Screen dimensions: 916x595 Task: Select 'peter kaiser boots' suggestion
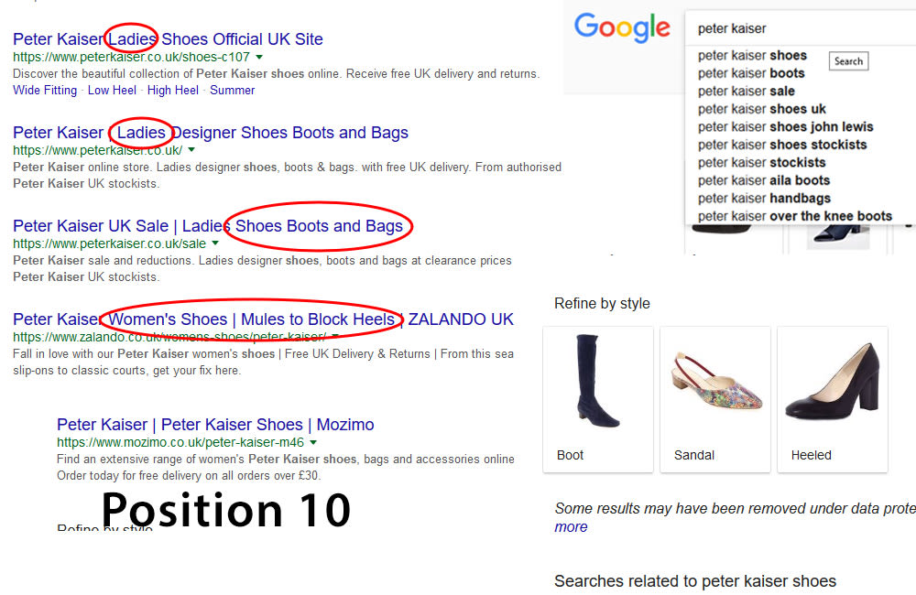tap(751, 73)
